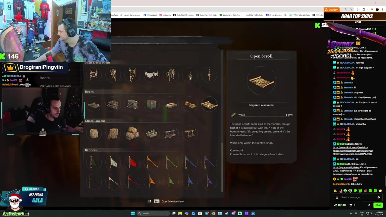This screenshot has height=217, width=386.
Task: Select the log pile item in Books row
Action: point(190,105)
